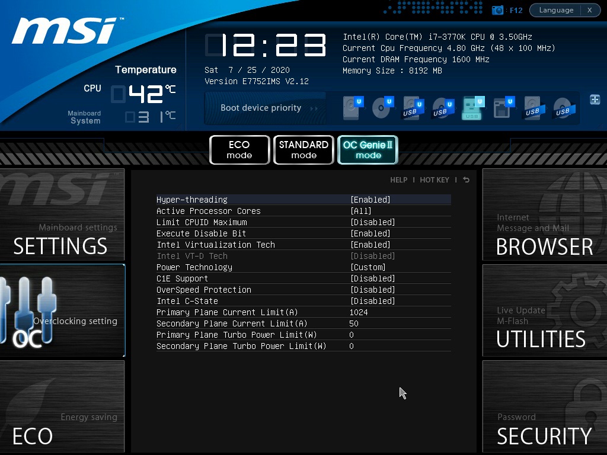Switch to STANDARD mode
Image resolution: width=607 pixels, height=455 pixels.
click(x=303, y=150)
